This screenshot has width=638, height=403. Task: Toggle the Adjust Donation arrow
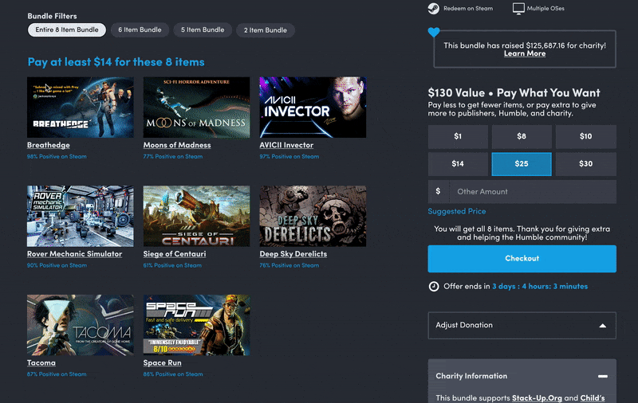point(603,326)
